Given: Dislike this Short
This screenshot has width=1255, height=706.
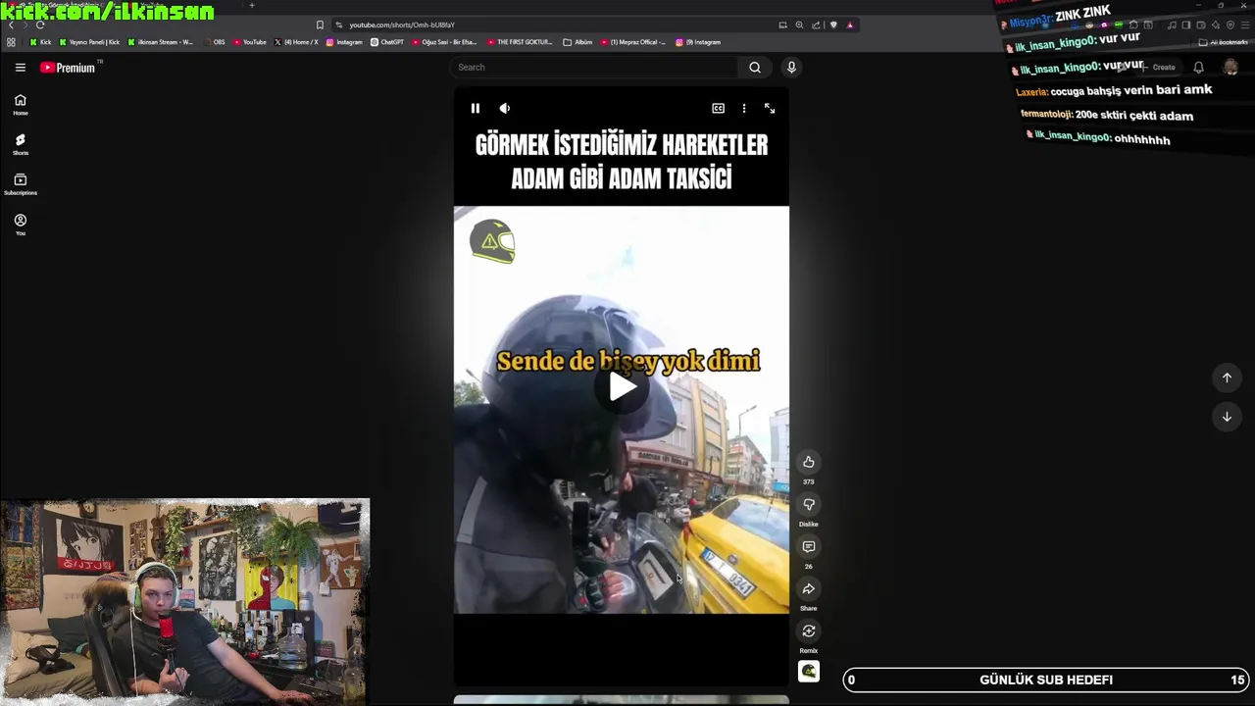Looking at the screenshot, I should (809, 504).
